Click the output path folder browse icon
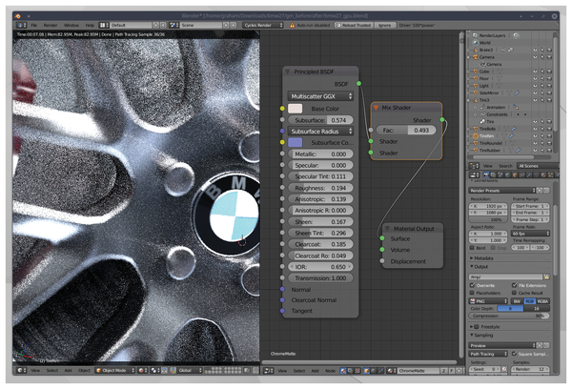 click(546, 276)
